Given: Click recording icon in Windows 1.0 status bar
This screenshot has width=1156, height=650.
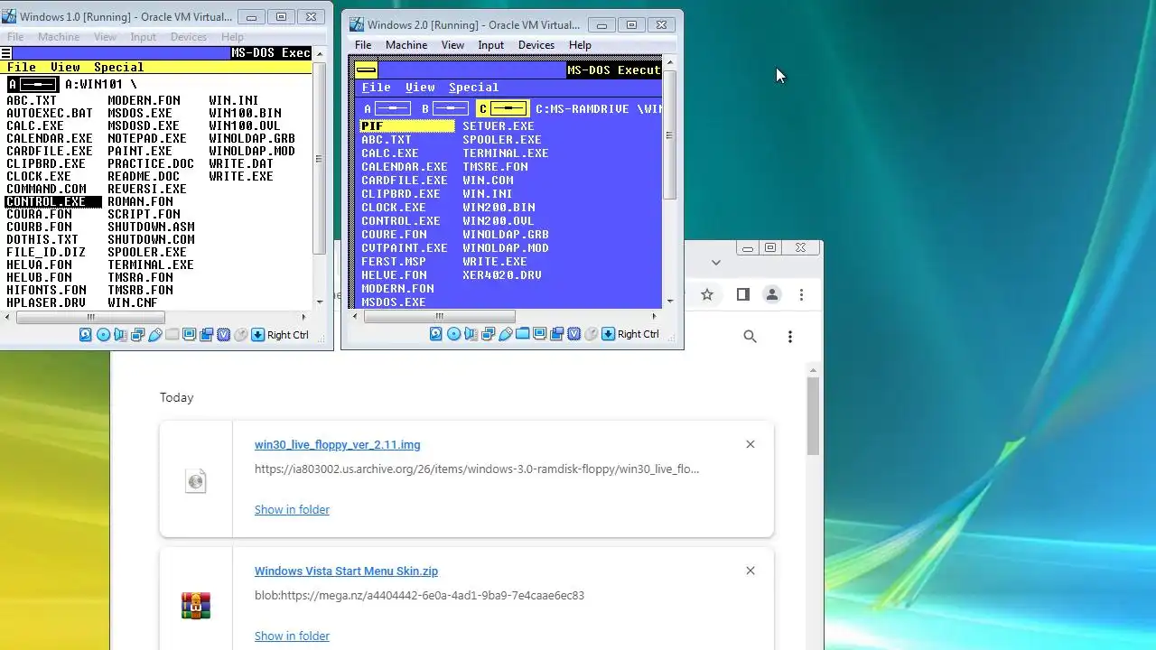Looking at the screenshot, I should pyautogui.click(x=206, y=334).
